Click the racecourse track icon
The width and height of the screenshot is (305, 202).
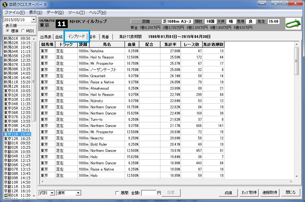point(293,24)
